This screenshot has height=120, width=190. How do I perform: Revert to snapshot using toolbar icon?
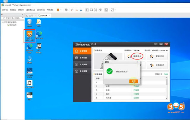pyautogui.click(x=77, y=10)
